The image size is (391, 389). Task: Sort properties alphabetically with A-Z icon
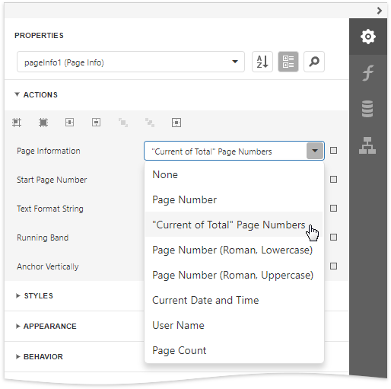pos(262,62)
